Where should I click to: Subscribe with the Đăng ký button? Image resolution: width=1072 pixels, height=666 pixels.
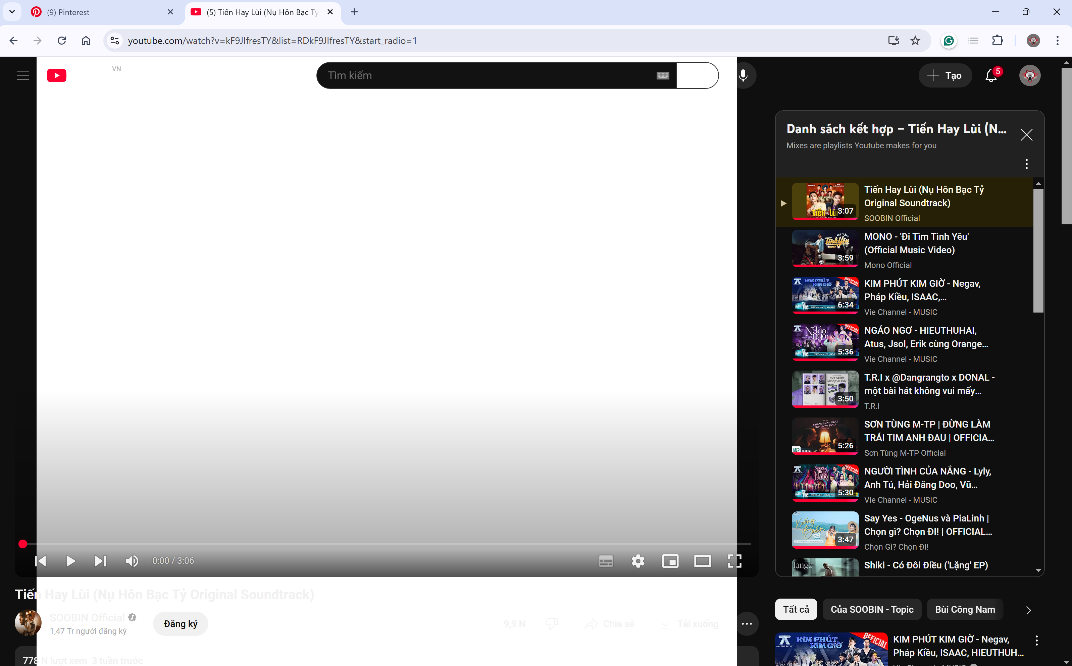pyautogui.click(x=180, y=624)
